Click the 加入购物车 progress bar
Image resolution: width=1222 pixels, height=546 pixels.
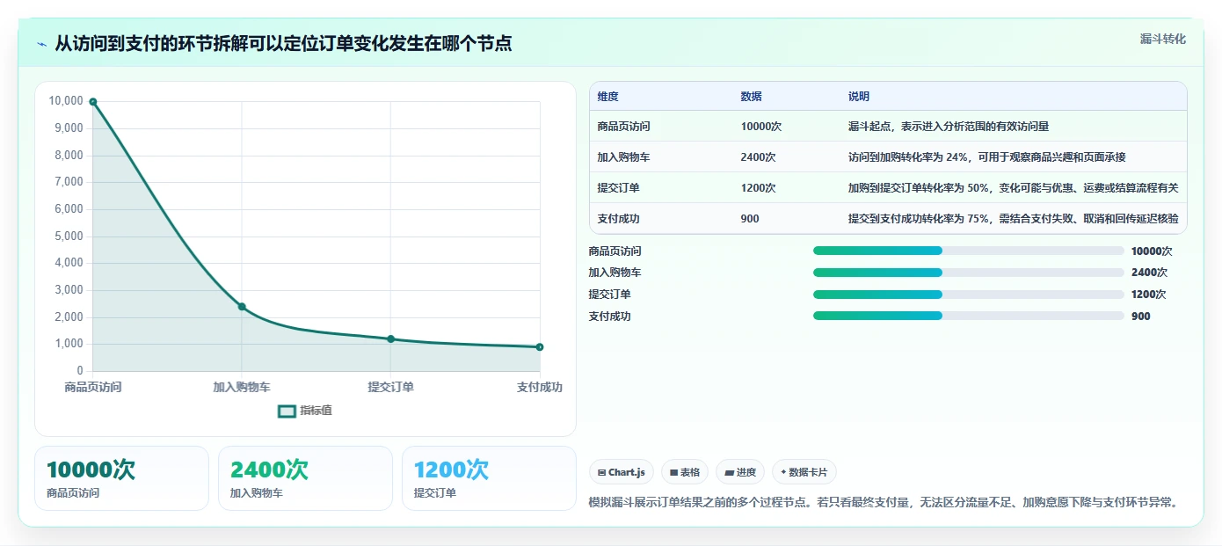point(969,273)
